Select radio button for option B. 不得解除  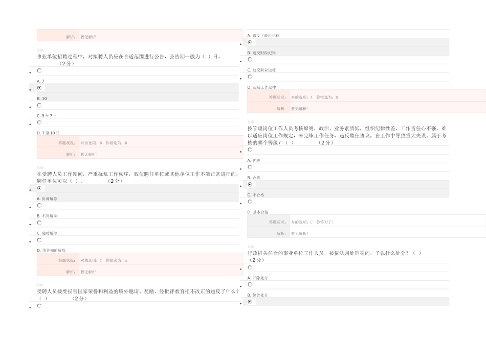[x=39, y=205]
